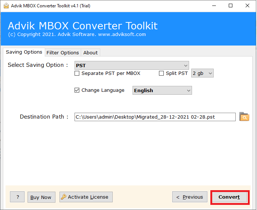Viewport: 257px width, 210px height.
Task: Maximize the Advik MBOX Converter window
Action: tap(231, 6)
